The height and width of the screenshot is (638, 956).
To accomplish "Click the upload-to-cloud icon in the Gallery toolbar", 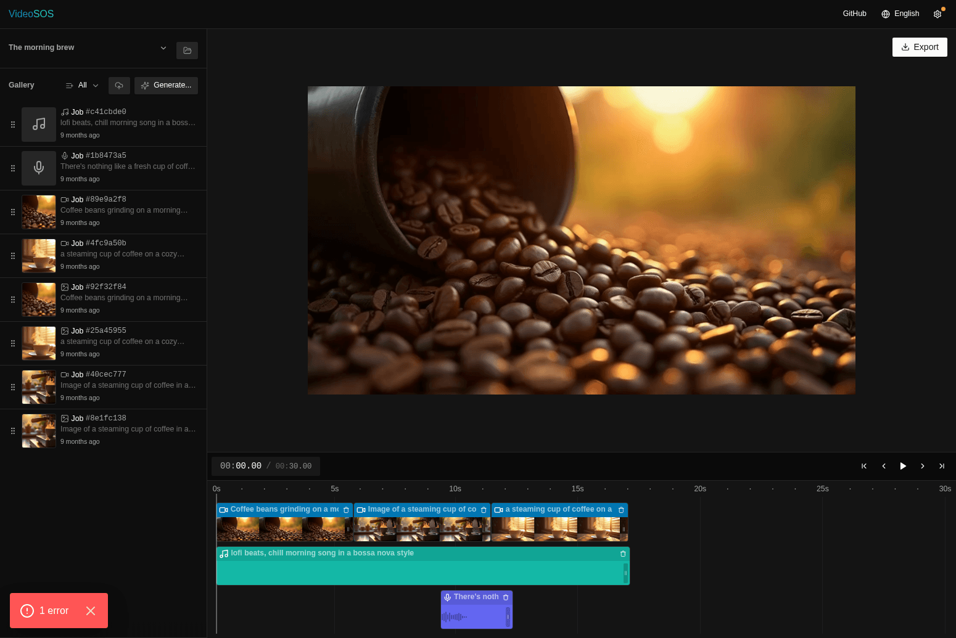I will click(x=119, y=86).
